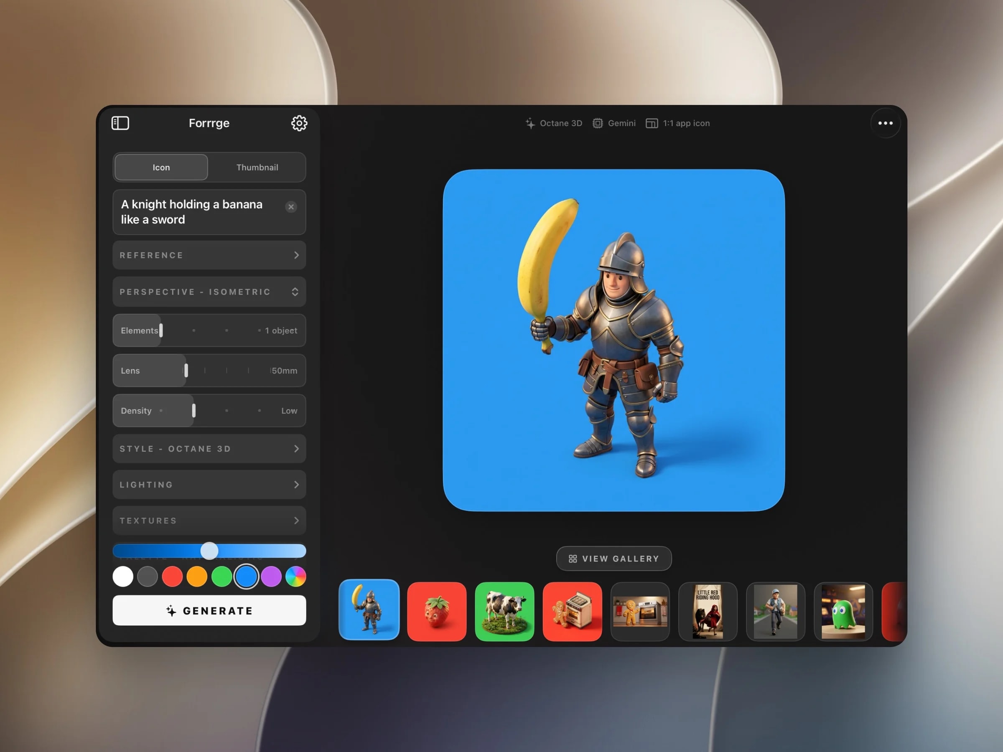
Task: Click the Lens slider handle
Action: click(x=186, y=370)
